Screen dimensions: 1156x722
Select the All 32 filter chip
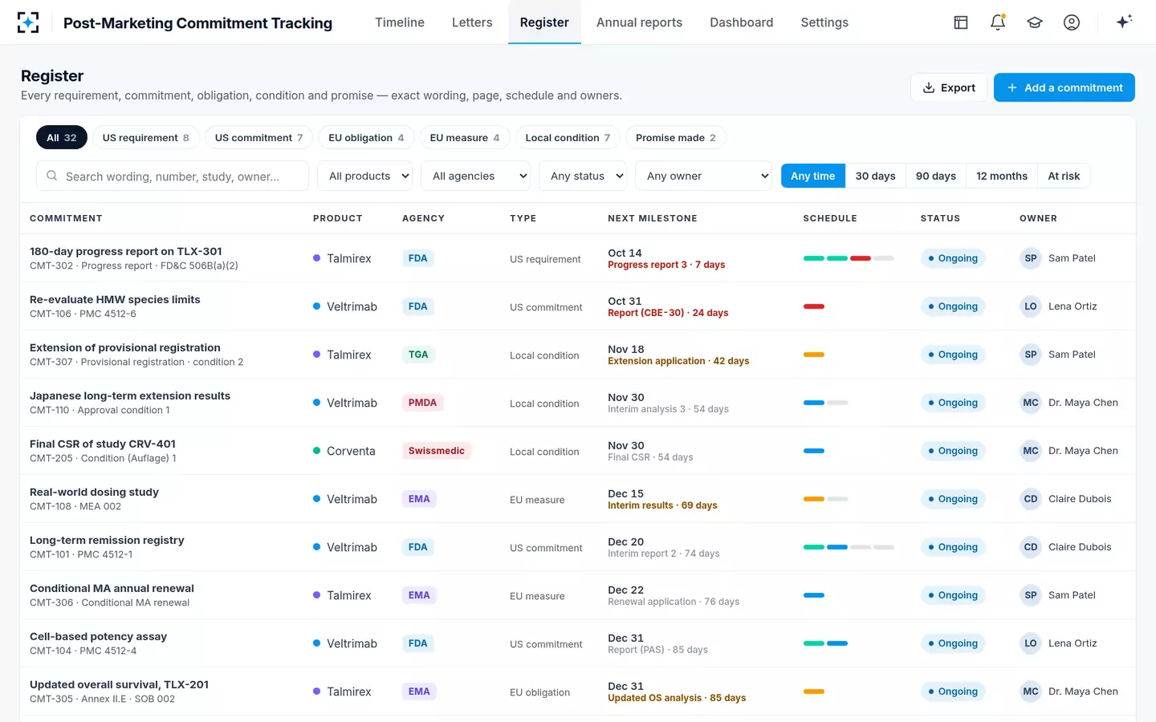(62, 137)
